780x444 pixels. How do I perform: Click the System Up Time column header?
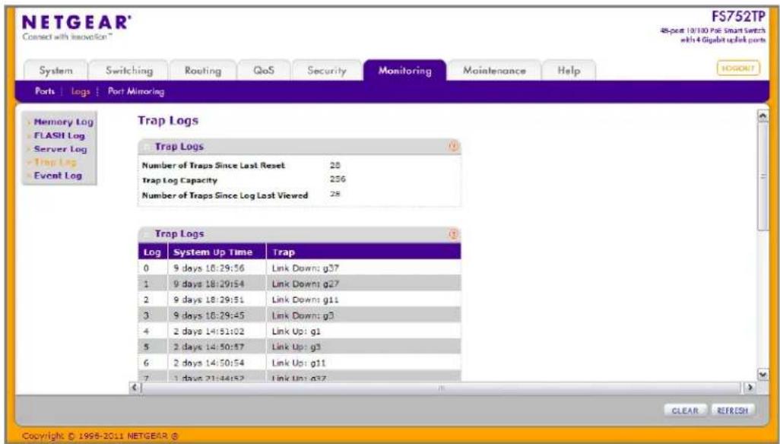point(217,252)
